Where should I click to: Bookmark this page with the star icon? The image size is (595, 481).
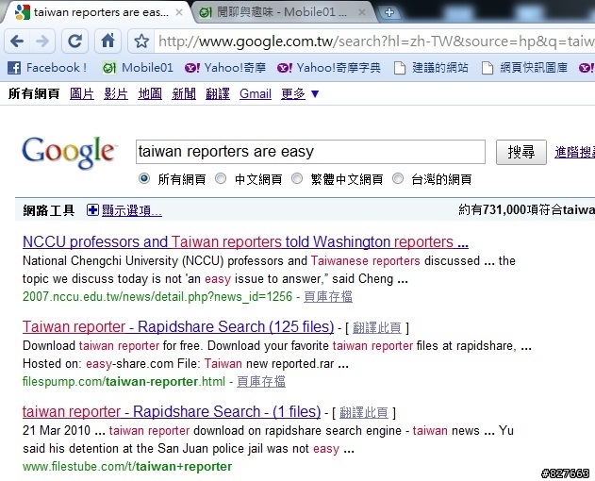tap(141, 41)
